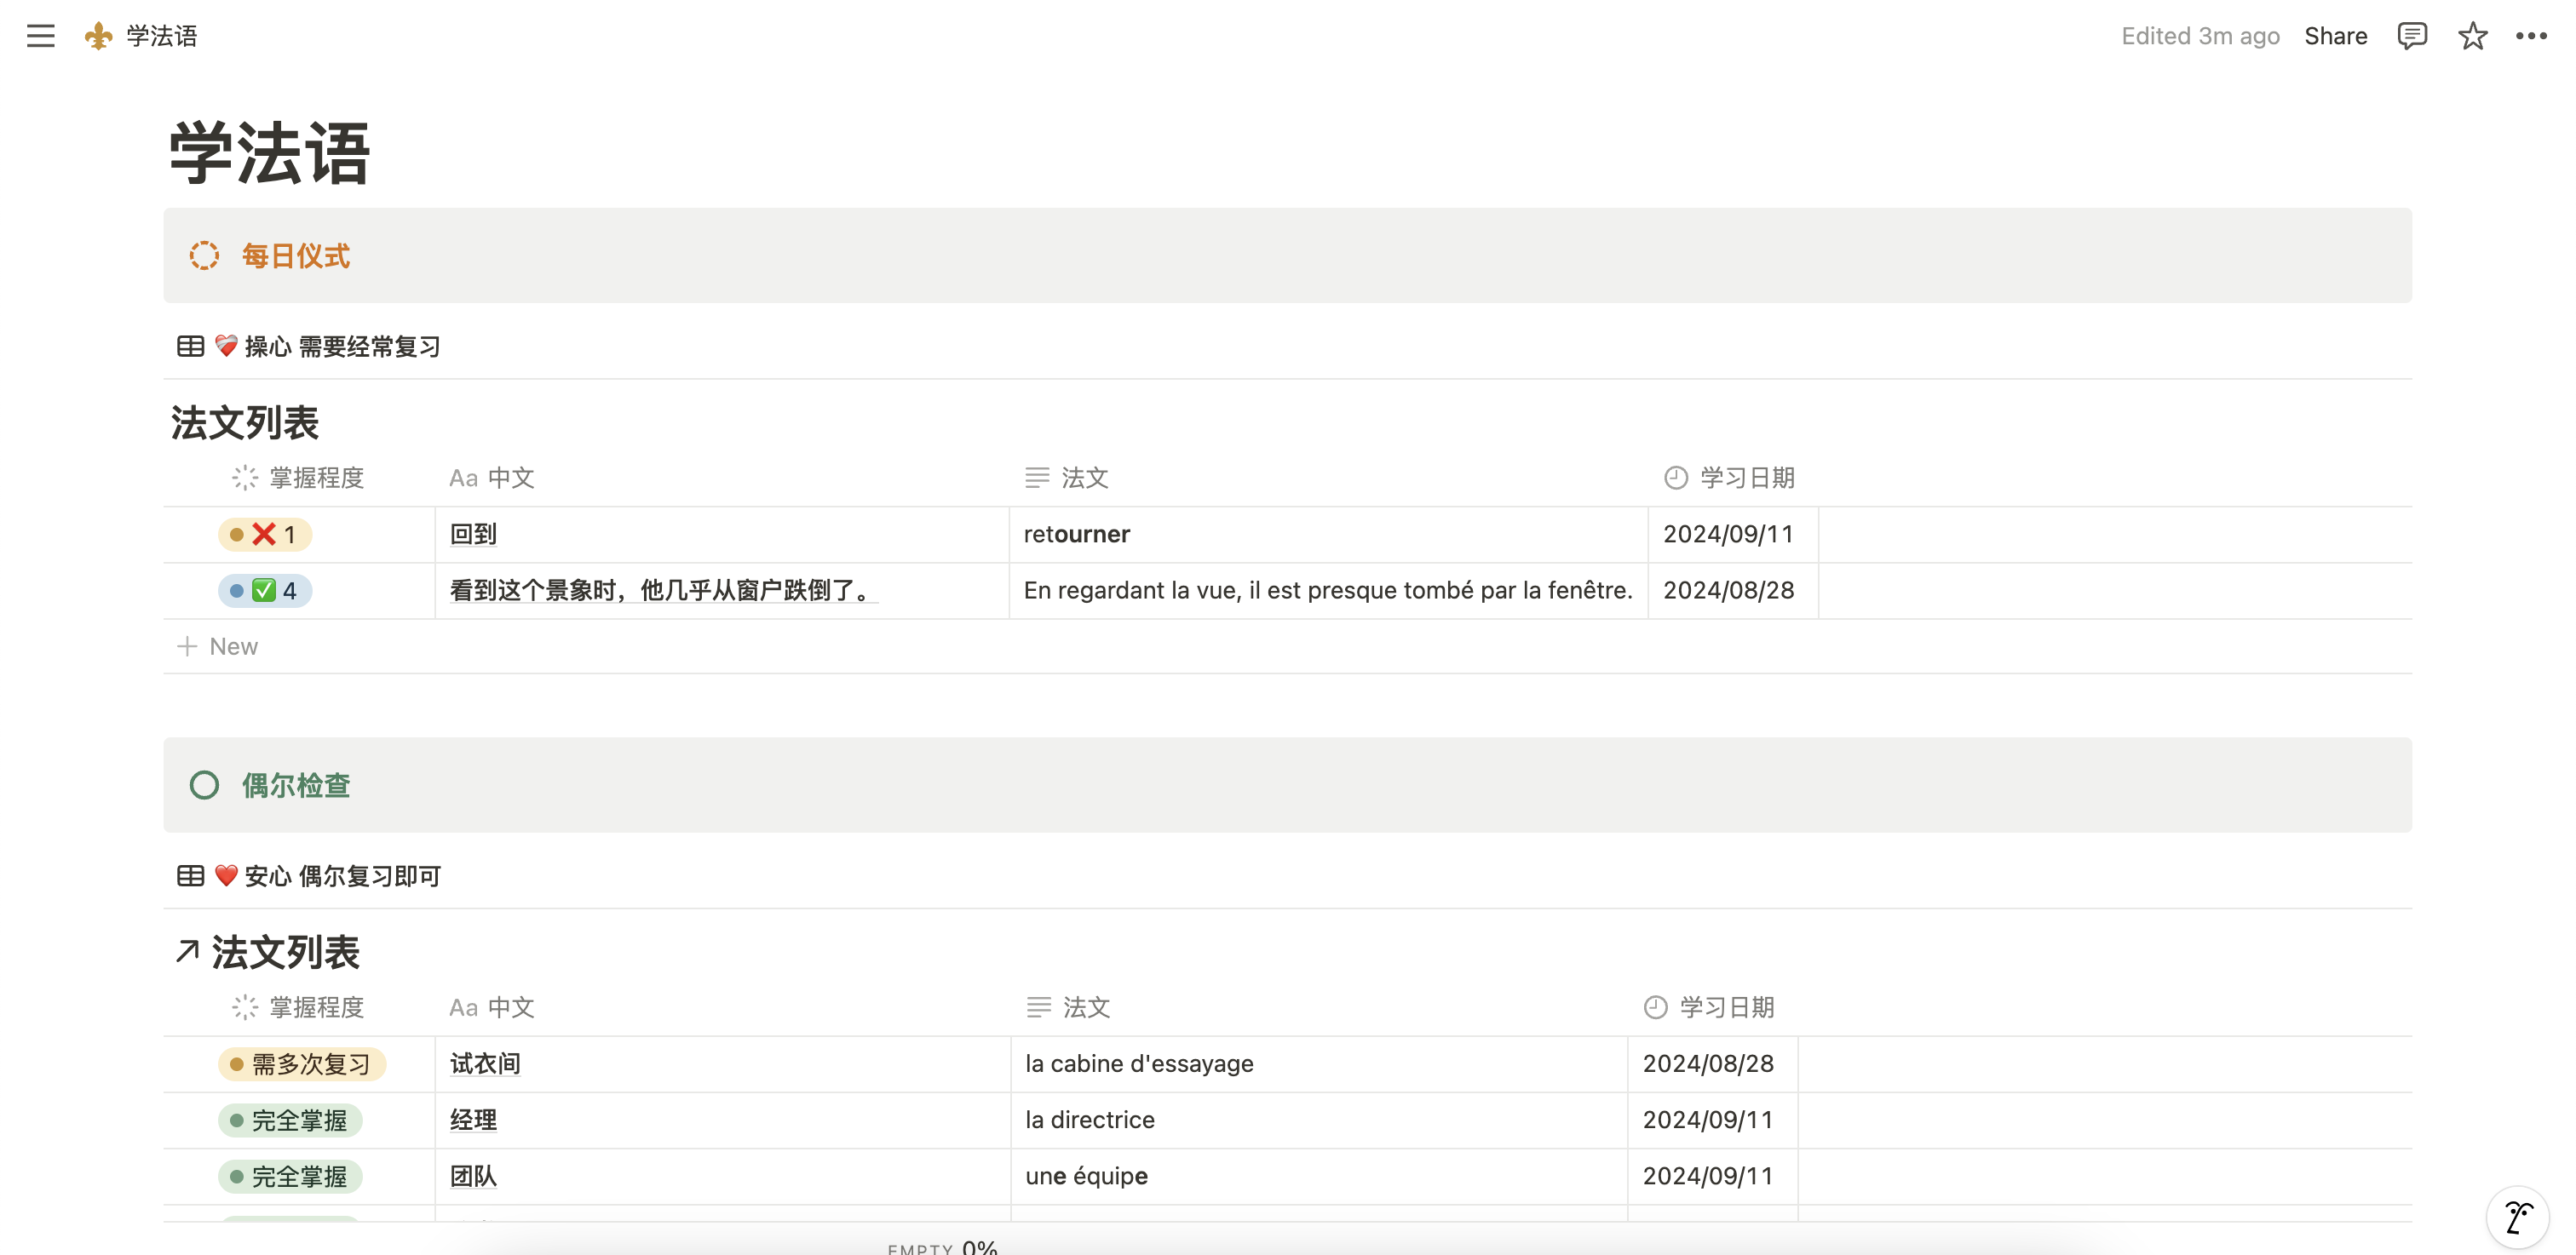Open the 看到这个景象时 sentence entry

(663, 591)
